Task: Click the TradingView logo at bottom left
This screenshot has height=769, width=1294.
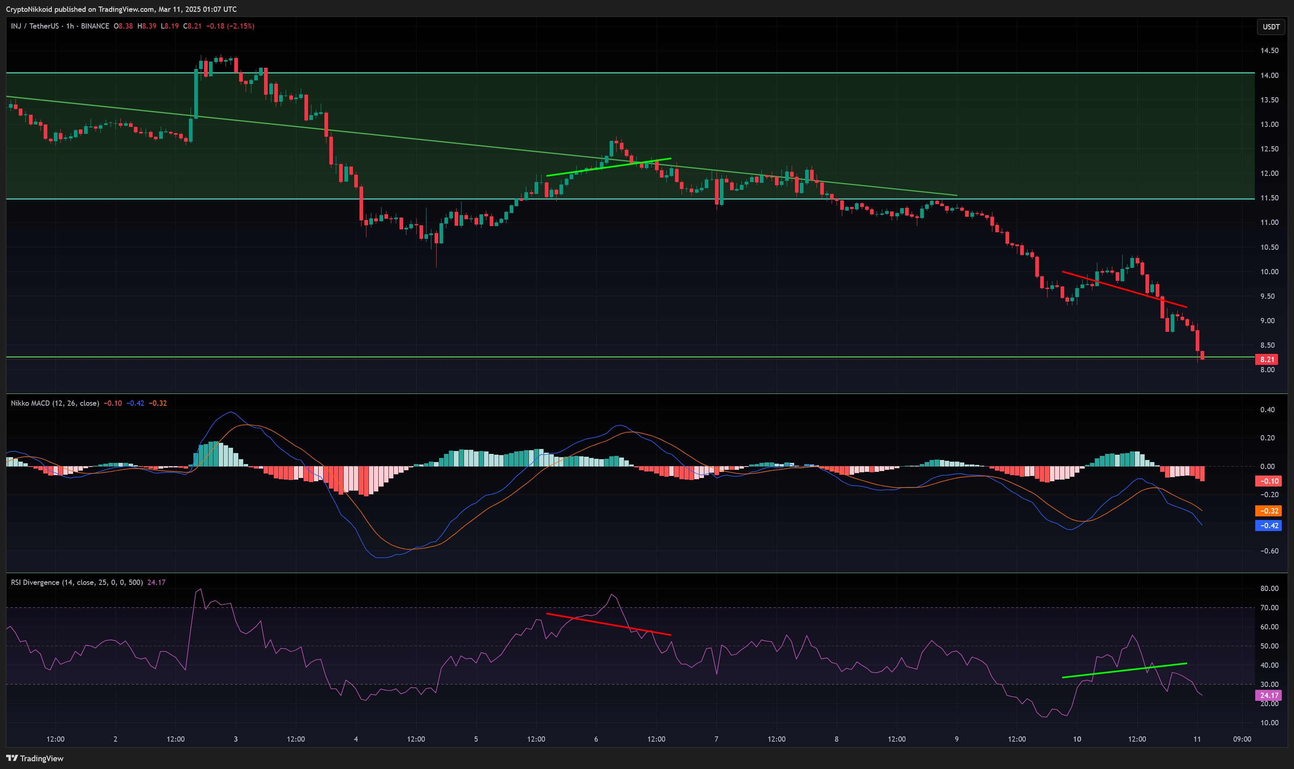Action: [x=35, y=758]
